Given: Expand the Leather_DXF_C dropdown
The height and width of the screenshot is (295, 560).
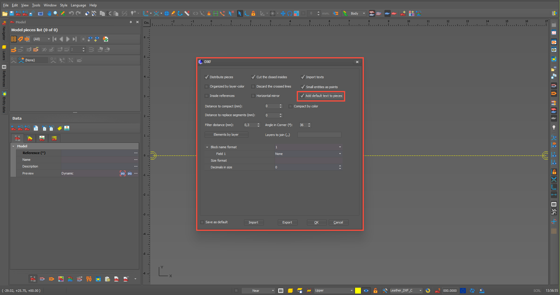Looking at the screenshot, I should [420, 291].
